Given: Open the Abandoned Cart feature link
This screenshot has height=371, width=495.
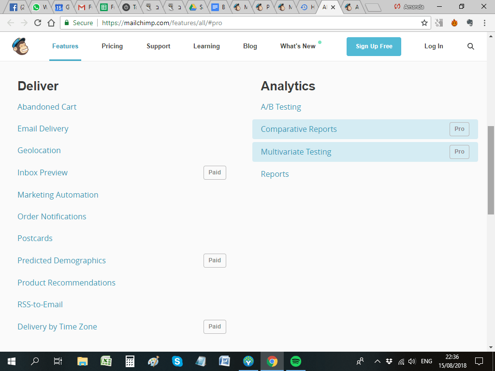Looking at the screenshot, I should click(x=47, y=107).
